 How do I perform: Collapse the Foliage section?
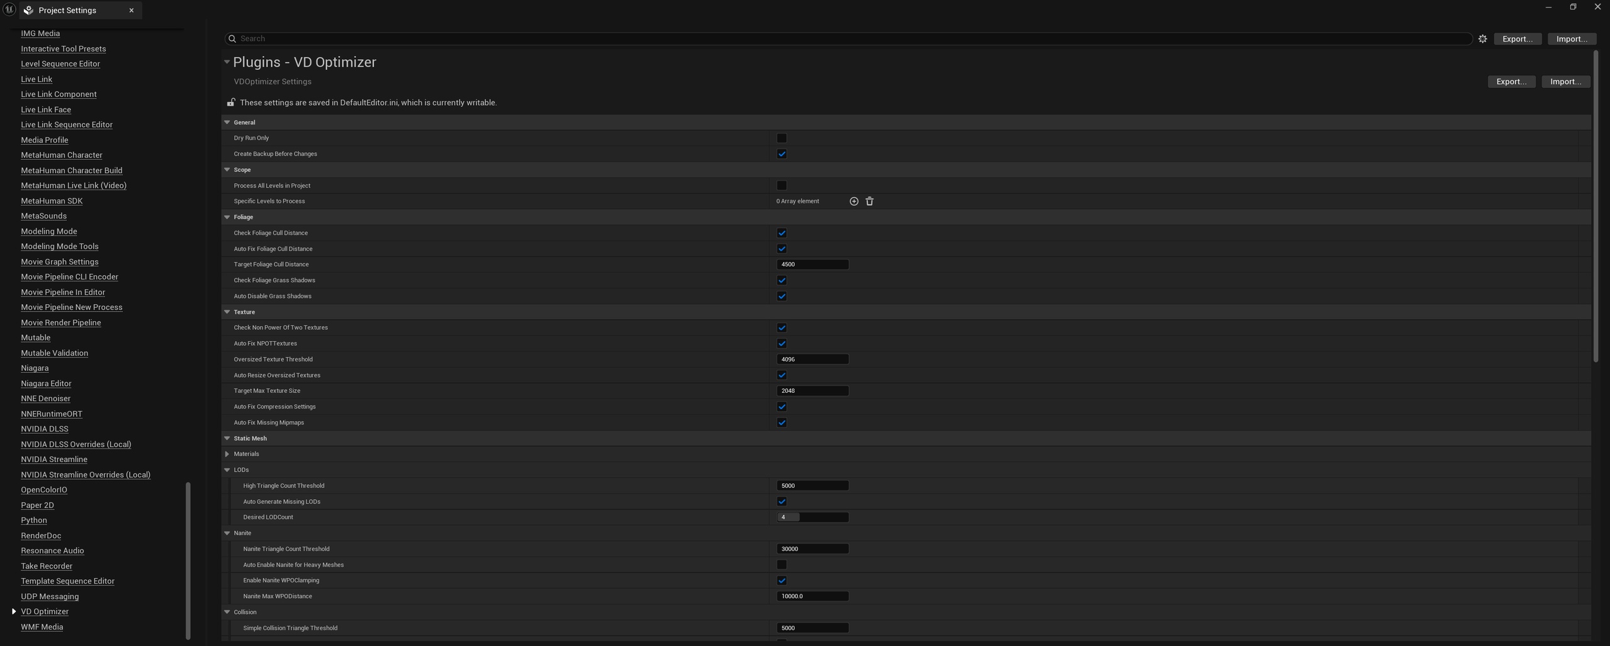pyautogui.click(x=227, y=217)
